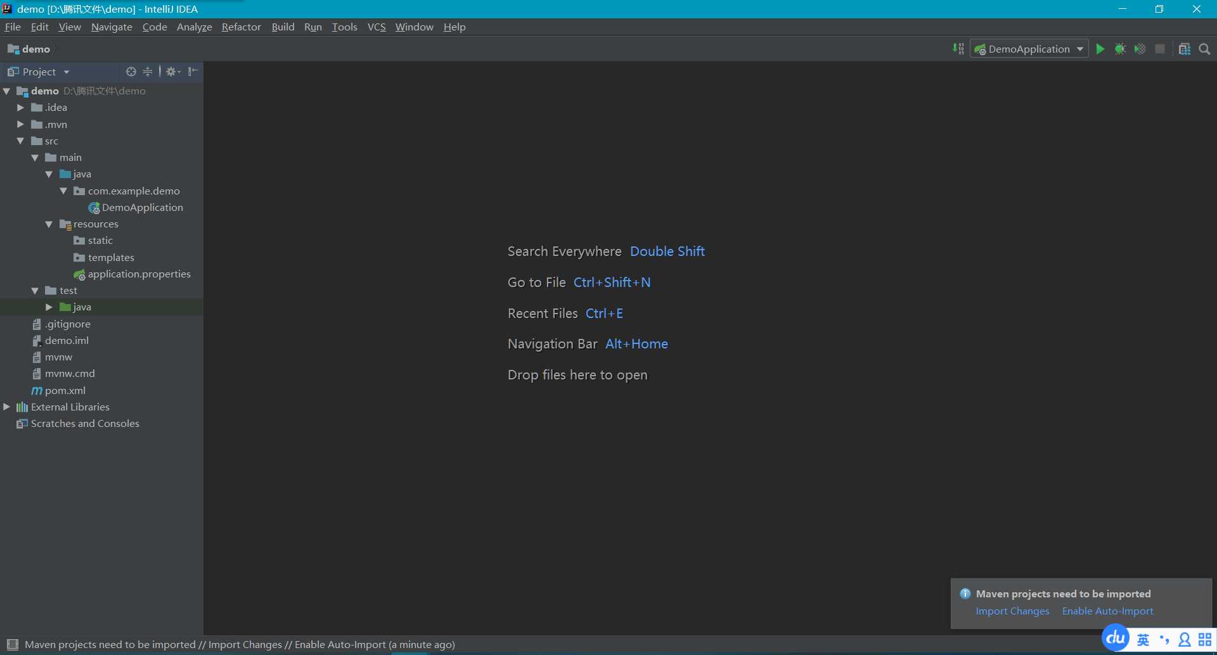This screenshot has height=655, width=1217.
Task: Open the Navigate menu
Action: [112, 27]
